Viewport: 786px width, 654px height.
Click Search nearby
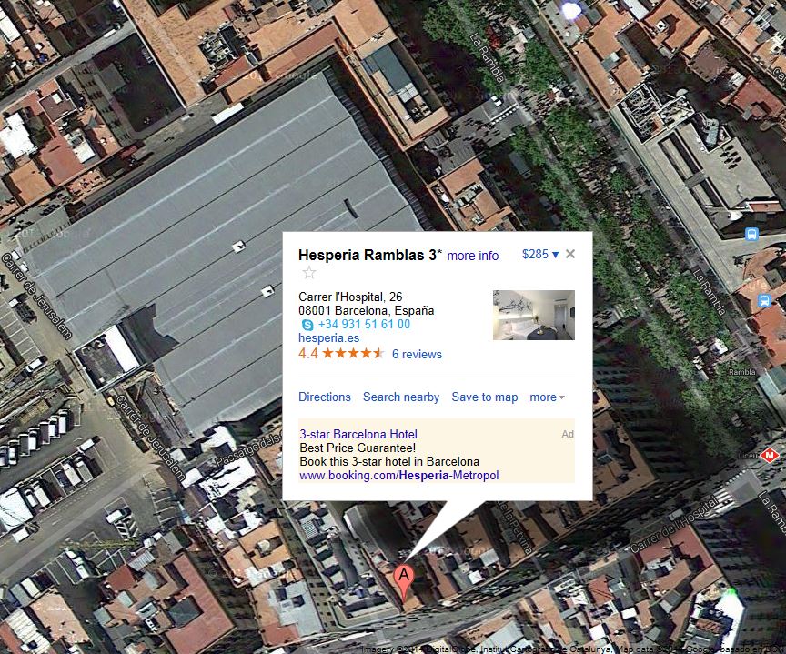pos(401,397)
